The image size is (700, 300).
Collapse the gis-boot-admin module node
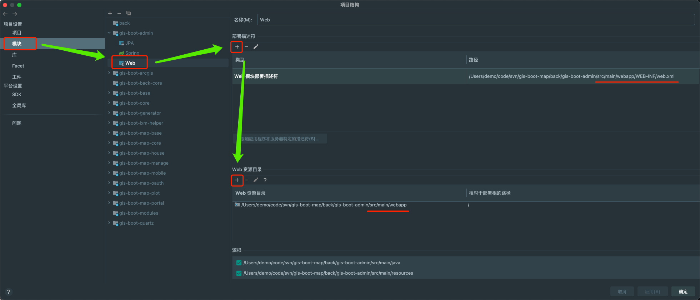tap(109, 33)
